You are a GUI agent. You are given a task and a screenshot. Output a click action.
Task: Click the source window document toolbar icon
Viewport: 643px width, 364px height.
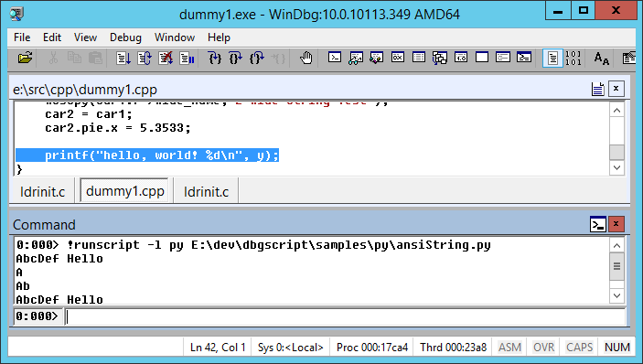click(598, 89)
